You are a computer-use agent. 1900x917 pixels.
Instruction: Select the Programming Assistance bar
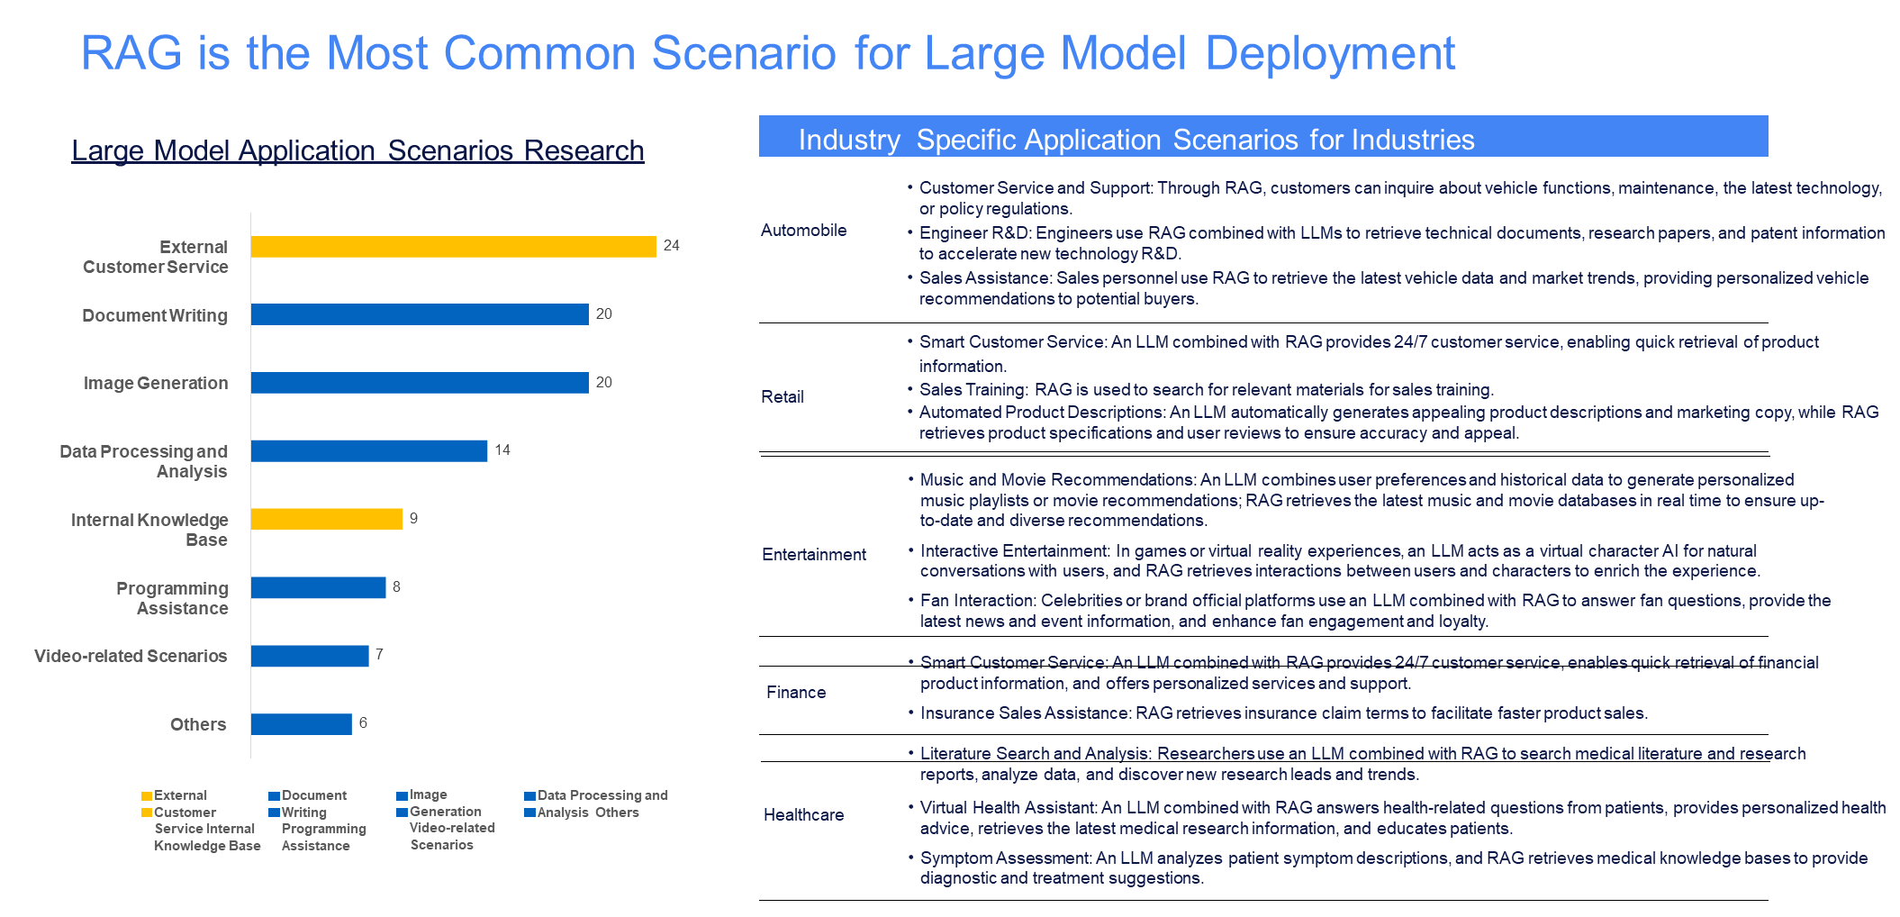tap(318, 587)
